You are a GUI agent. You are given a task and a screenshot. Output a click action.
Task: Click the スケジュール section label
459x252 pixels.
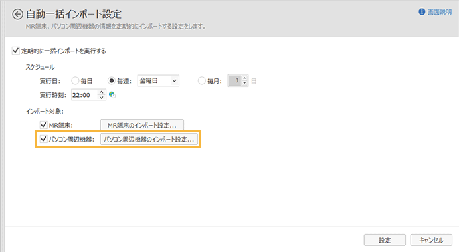(40, 67)
